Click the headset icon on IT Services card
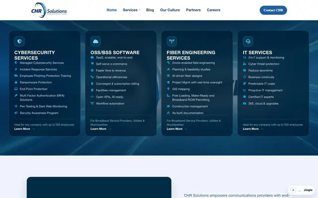This screenshot has height=198, width=318. pyautogui.click(x=248, y=41)
